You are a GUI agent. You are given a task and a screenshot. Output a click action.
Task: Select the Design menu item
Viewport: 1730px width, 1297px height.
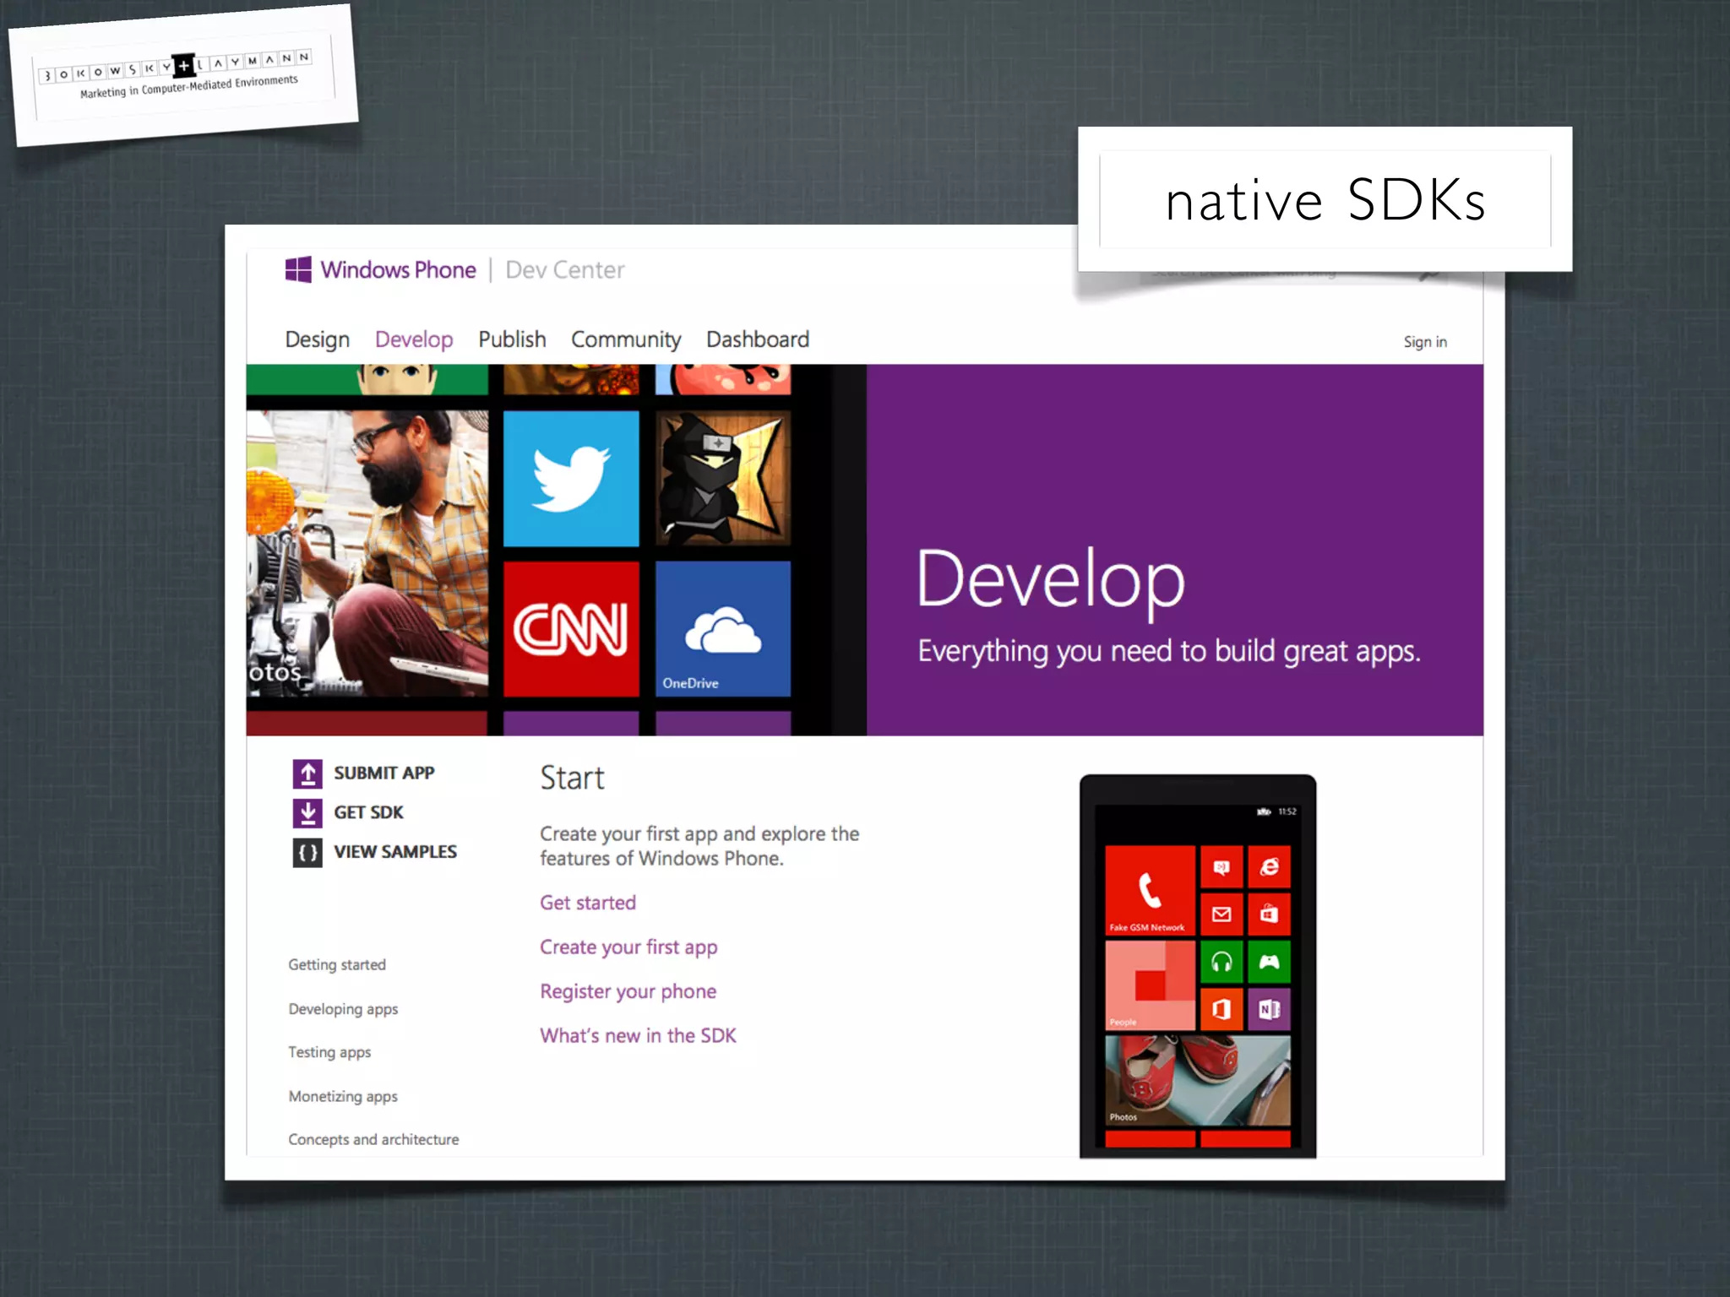(318, 339)
